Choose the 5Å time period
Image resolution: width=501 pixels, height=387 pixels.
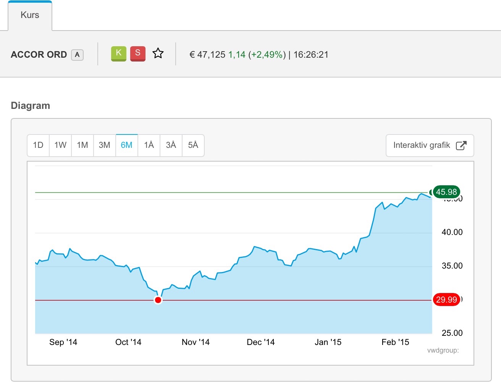point(193,145)
